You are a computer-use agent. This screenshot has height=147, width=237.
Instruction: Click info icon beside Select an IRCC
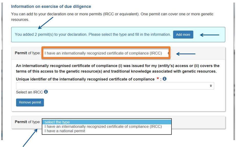coord(46,92)
